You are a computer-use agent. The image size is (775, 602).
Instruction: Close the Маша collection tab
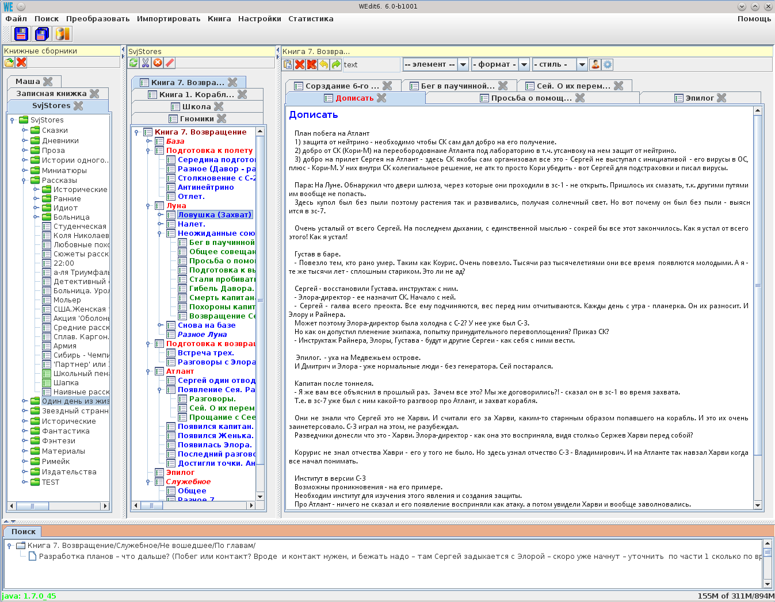click(x=48, y=82)
